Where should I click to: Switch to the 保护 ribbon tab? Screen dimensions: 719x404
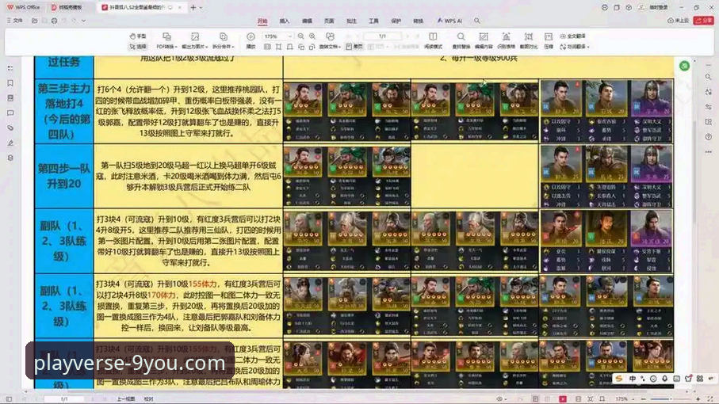(396, 21)
